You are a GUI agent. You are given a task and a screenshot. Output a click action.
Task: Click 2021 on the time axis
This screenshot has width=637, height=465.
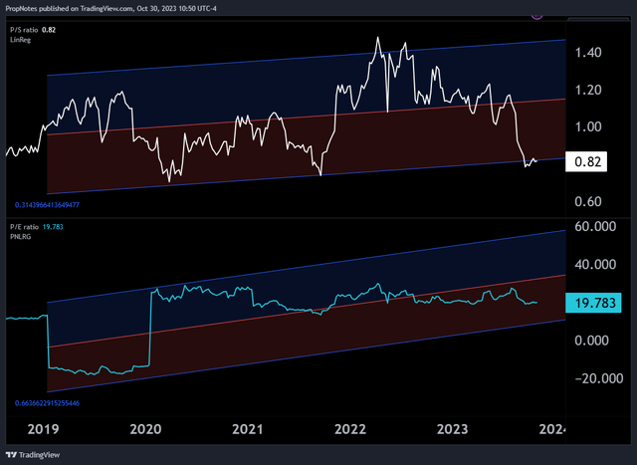click(x=248, y=428)
